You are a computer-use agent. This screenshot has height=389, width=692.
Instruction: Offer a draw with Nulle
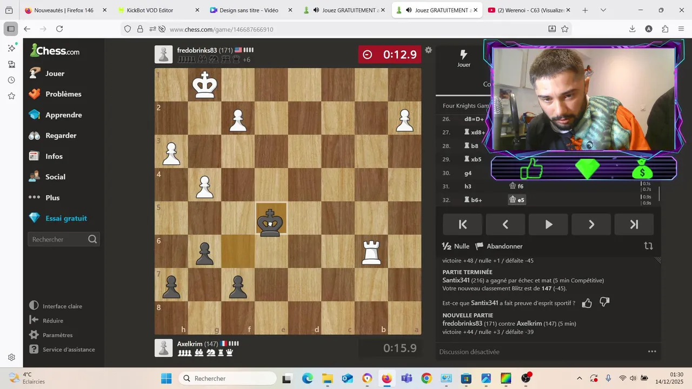point(456,246)
